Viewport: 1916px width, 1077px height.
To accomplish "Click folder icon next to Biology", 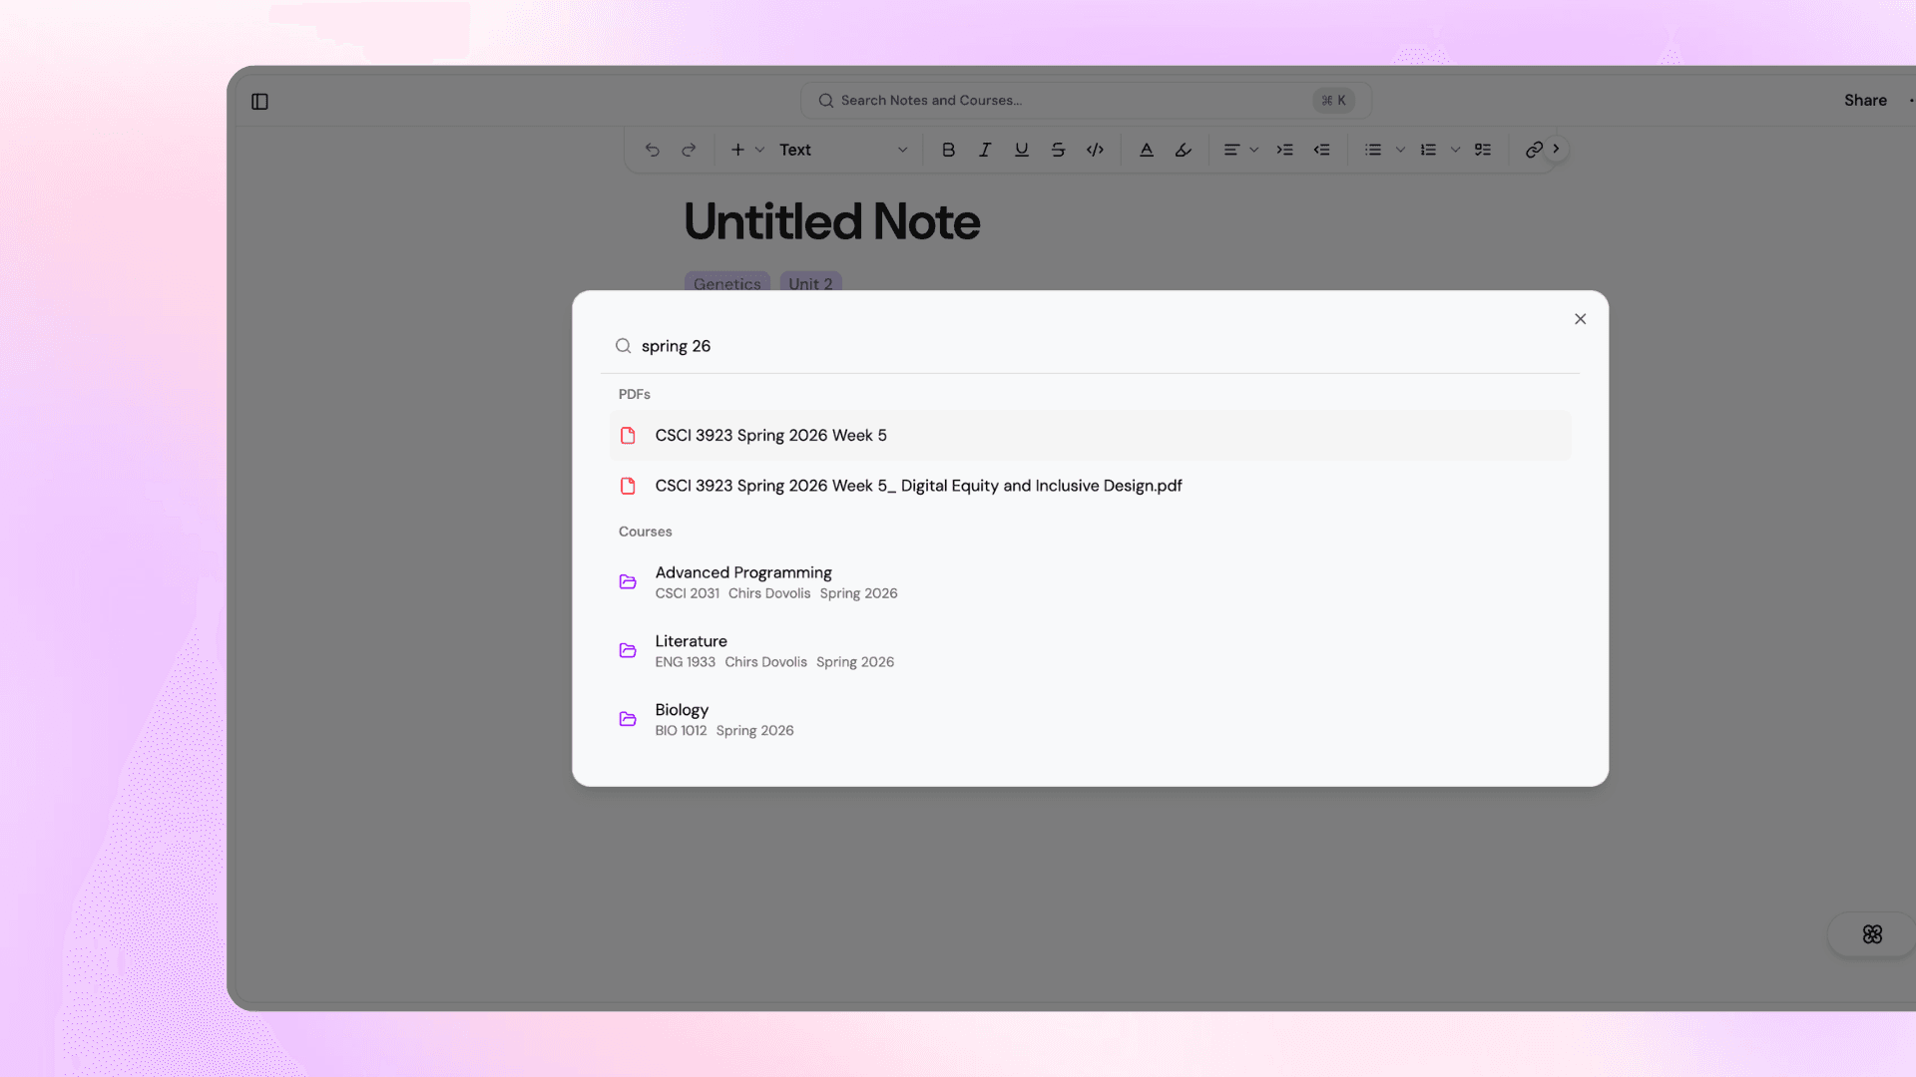I will point(628,720).
